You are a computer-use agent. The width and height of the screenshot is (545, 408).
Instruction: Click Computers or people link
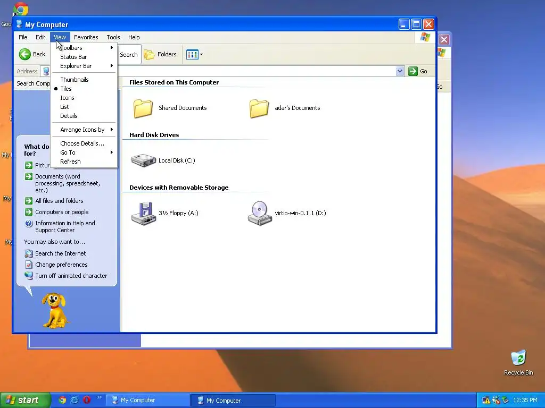point(62,212)
